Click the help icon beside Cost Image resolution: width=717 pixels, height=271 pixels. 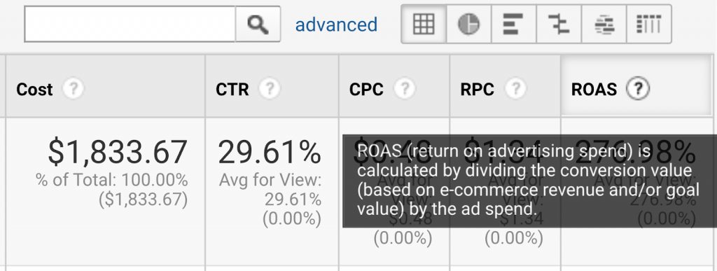tap(73, 89)
